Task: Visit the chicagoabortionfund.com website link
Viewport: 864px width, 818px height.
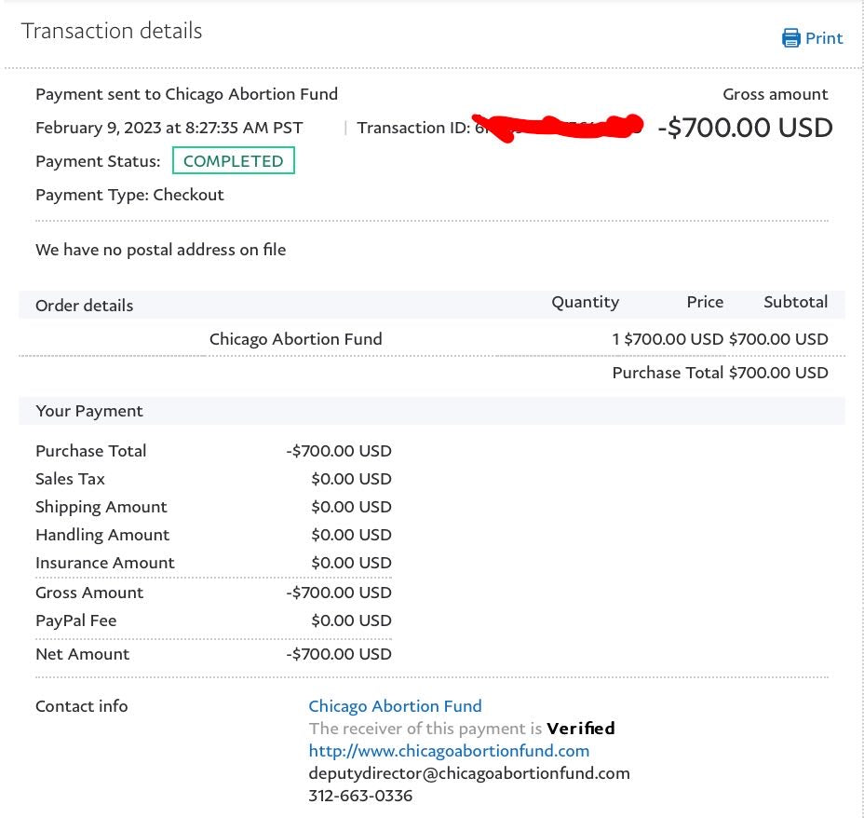Action: [449, 751]
